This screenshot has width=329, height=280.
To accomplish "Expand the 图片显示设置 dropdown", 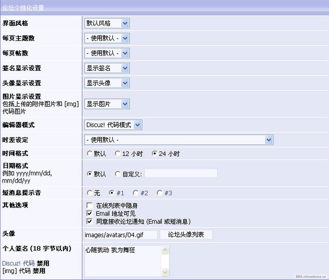I will 107,104.
